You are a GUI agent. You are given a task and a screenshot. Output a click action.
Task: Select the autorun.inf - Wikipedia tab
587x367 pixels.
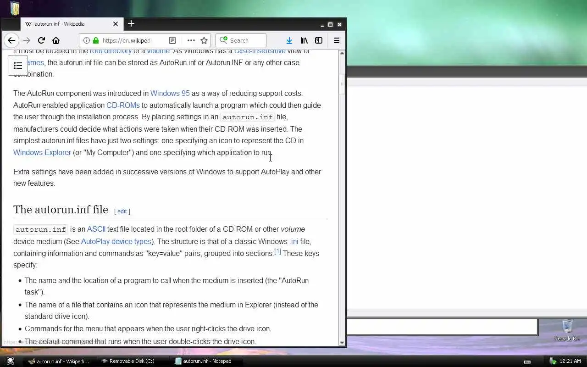point(71,24)
